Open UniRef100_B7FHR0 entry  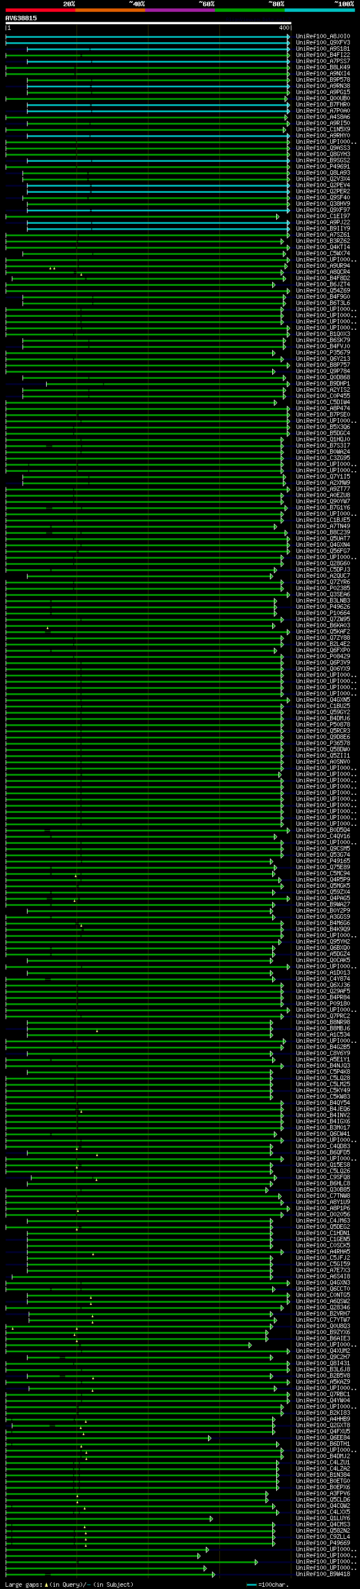[x=323, y=105]
